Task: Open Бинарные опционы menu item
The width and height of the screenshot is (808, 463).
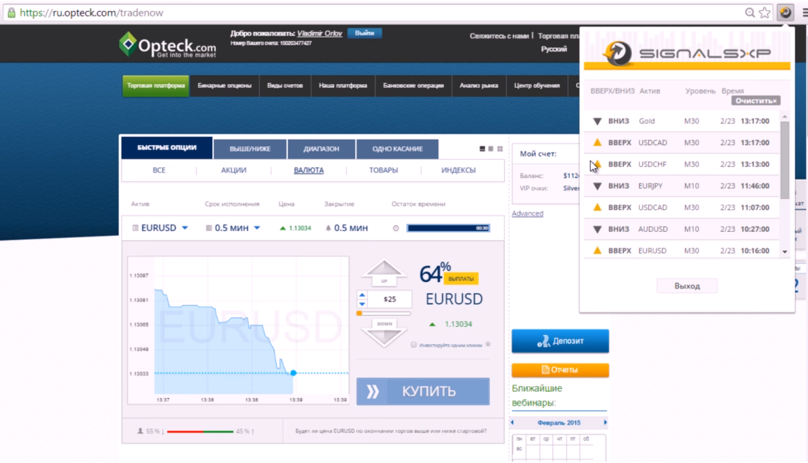Action: 224,86
